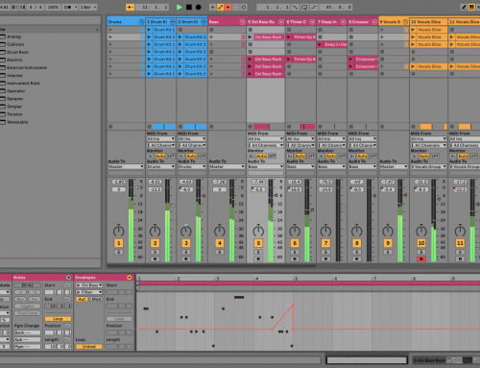
Task: Toggle the Automation Arm icon
Action: click(220, 7)
